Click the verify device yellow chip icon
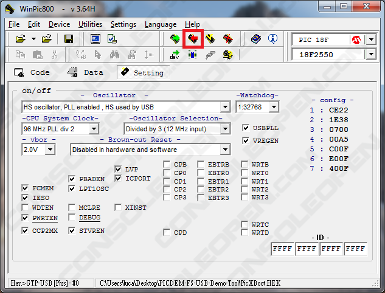 pos(210,39)
